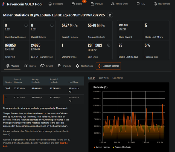Screen dimensions: 175x152
Task: Click the Blocks Last 30 days value 22
Action: point(120,45)
